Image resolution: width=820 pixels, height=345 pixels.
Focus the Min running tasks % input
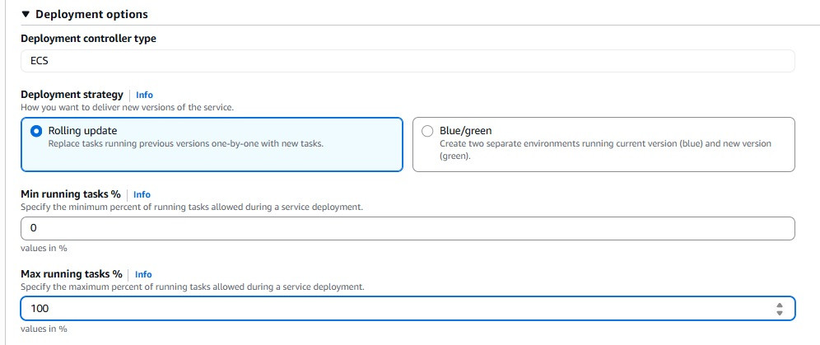tap(407, 228)
